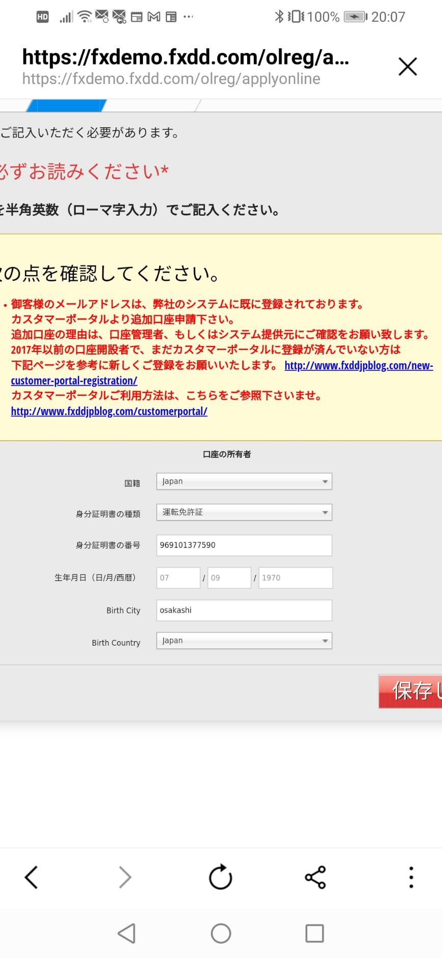This screenshot has height=958, width=442.
Task: Tap the status bar more-notifications dots
Action: click(188, 17)
